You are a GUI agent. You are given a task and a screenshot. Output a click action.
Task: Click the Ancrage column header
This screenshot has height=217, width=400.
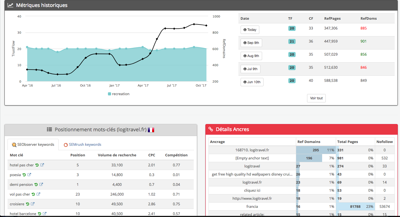click(217, 142)
